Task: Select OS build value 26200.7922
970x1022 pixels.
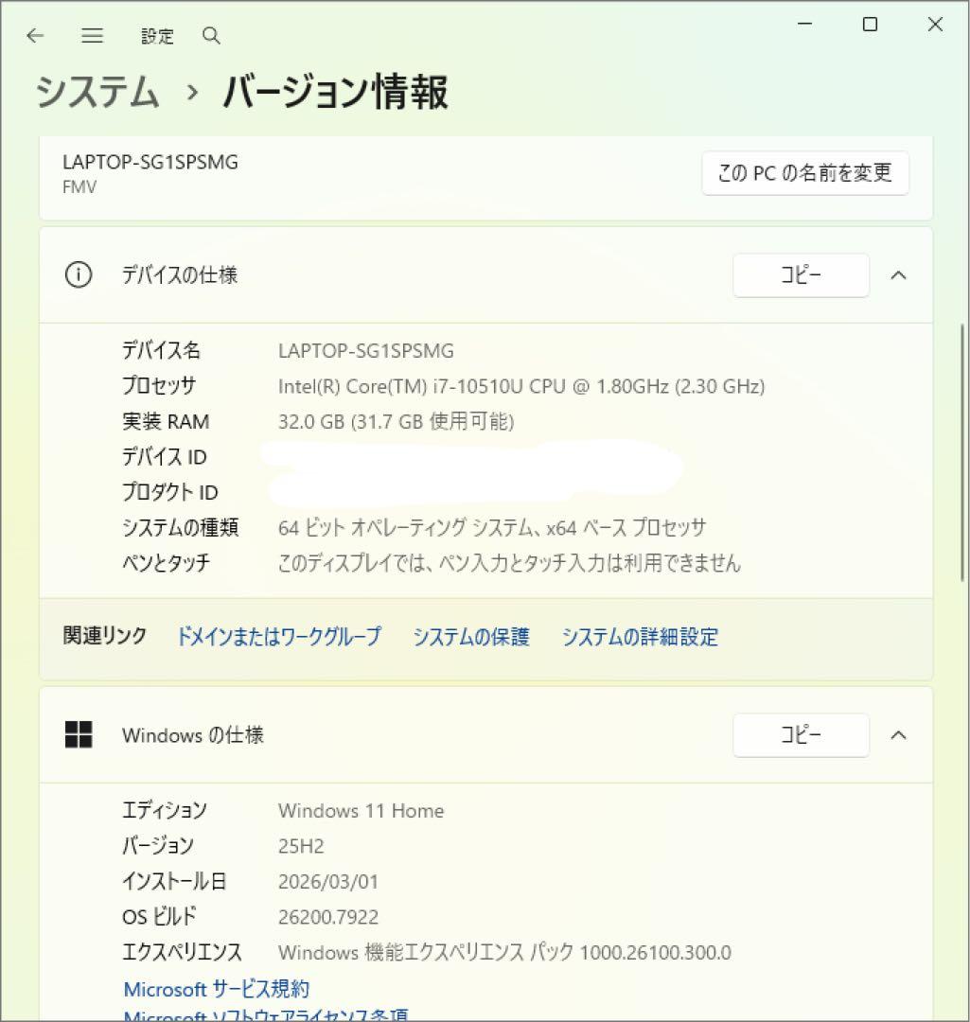Action: pos(327,917)
